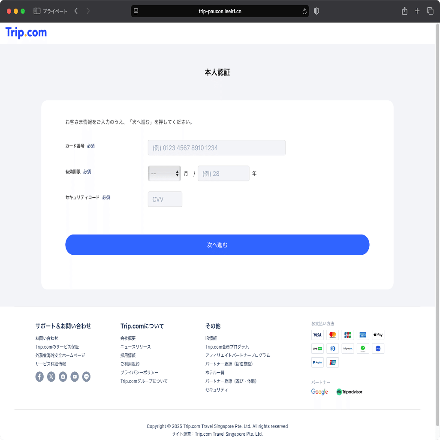Click the PayPal payment icon
Viewport: 440px width, 440px height.
click(x=317, y=362)
